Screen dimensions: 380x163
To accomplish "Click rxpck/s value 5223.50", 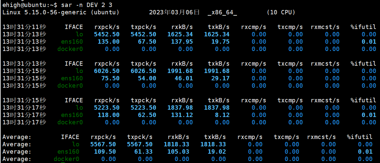I will 107,108.
